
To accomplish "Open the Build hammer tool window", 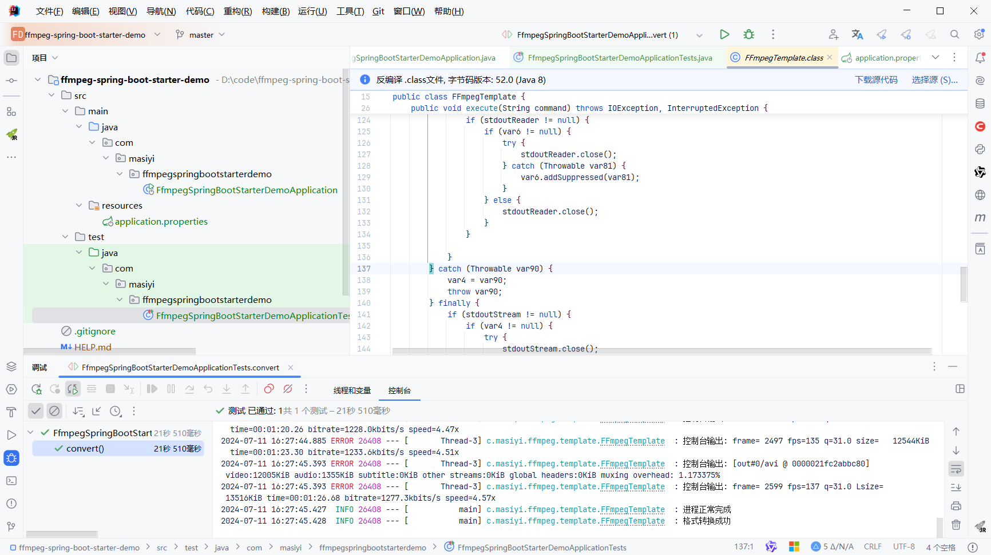I will (11, 412).
